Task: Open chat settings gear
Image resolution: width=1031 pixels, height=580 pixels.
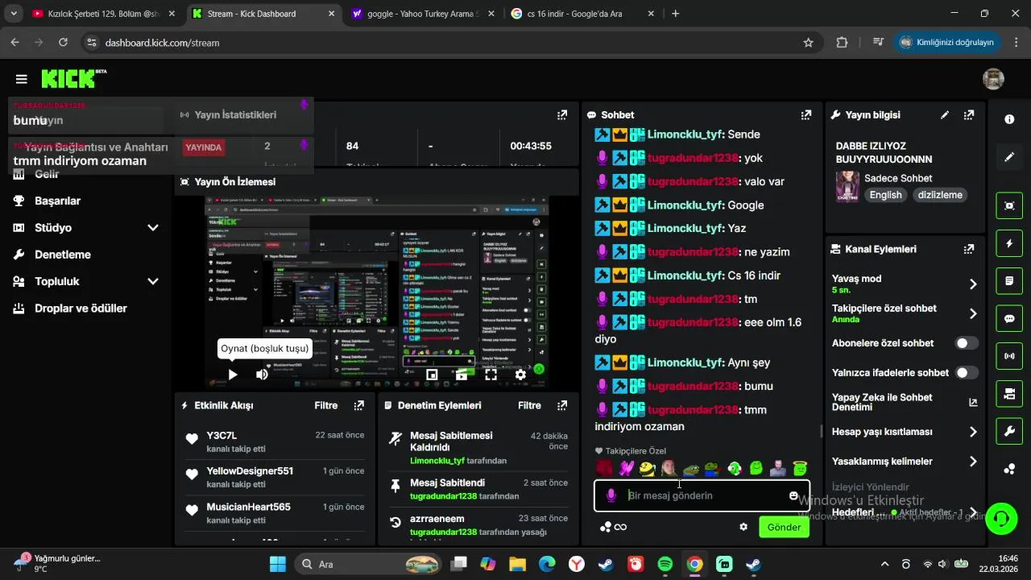Action: click(743, 527)
